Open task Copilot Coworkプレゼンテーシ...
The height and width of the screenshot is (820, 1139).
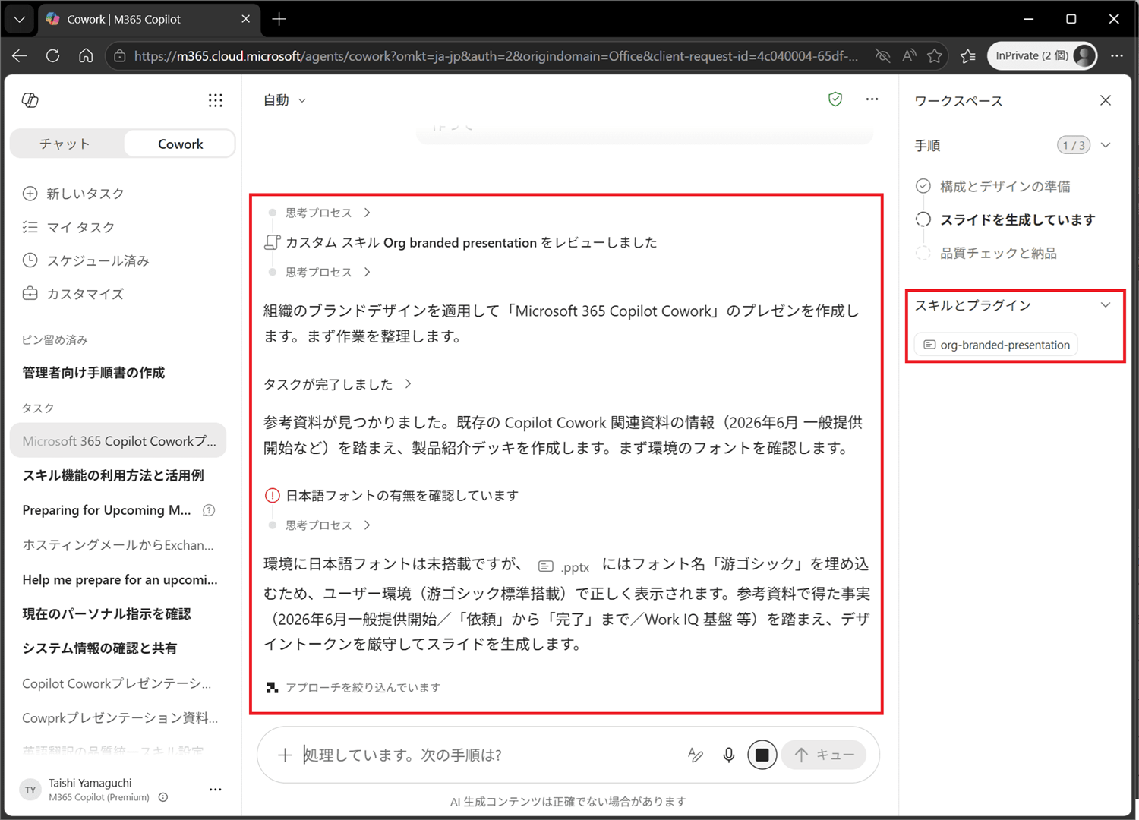click(x=117, y=683)
